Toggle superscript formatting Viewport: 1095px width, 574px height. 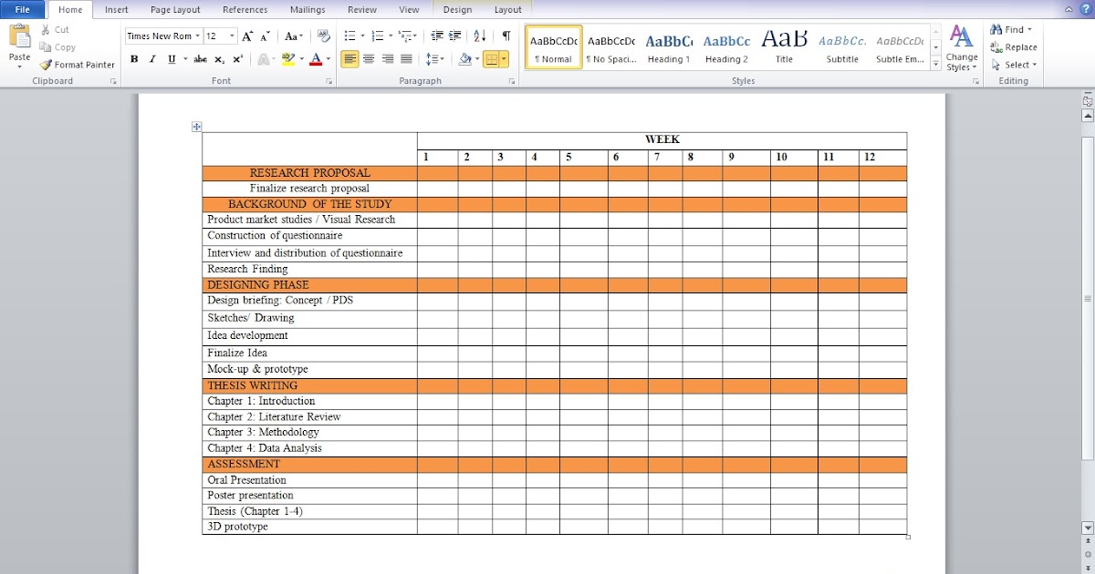coord(238,59)
